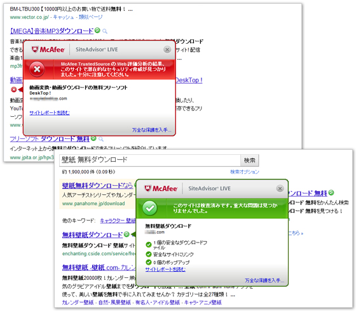Image resolution: width=356 pixels, height=311 pixels.
Task: Open 無料壁紙ダウンロード search result
Action: click(x=92, y=235)
